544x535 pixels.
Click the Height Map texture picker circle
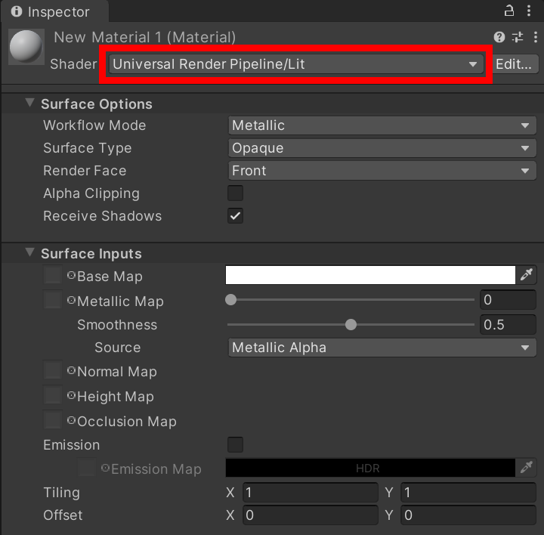tap(71, 395)
